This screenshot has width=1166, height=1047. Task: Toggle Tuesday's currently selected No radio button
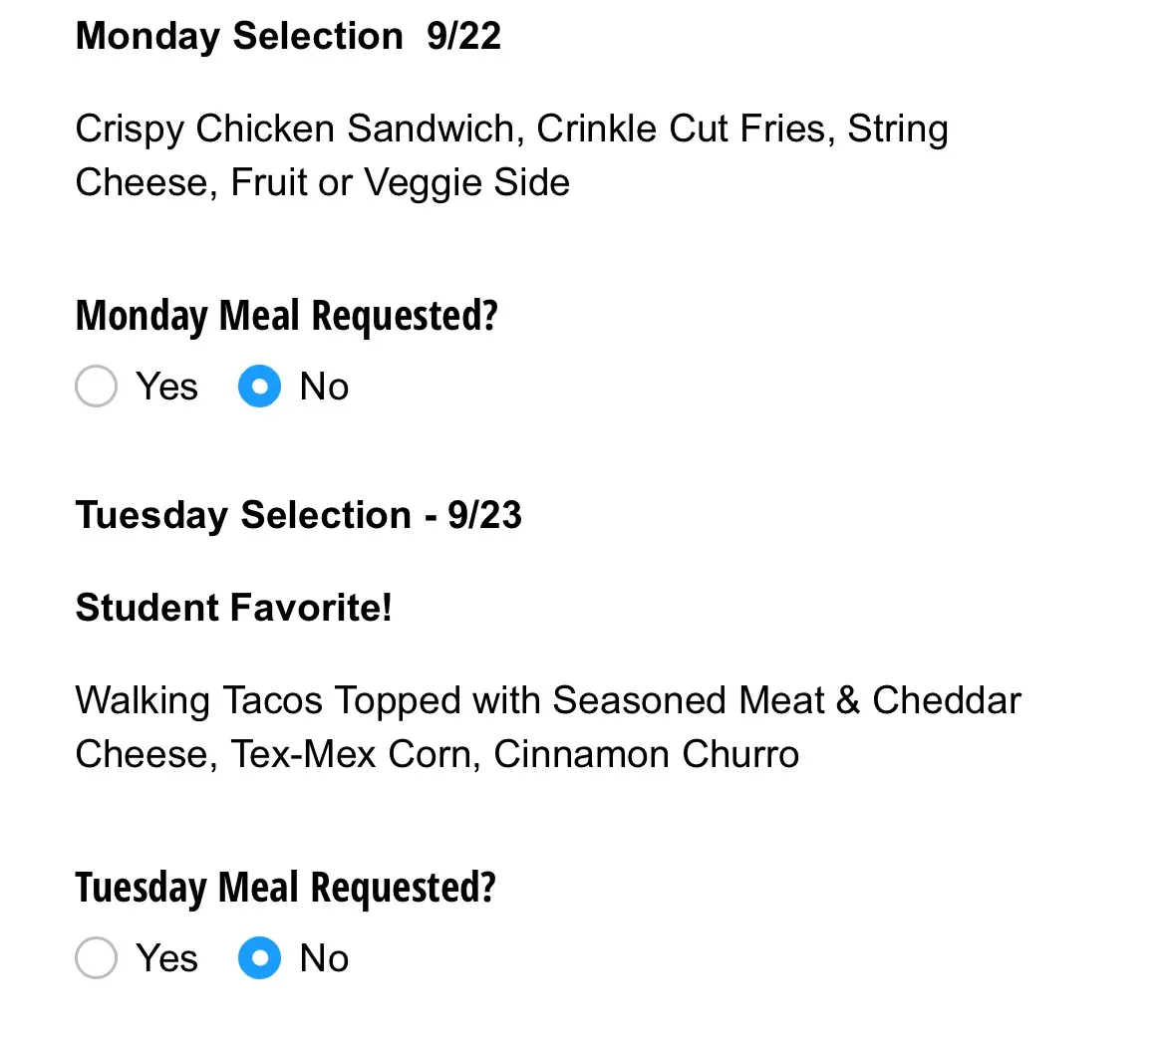click(258, 958)
